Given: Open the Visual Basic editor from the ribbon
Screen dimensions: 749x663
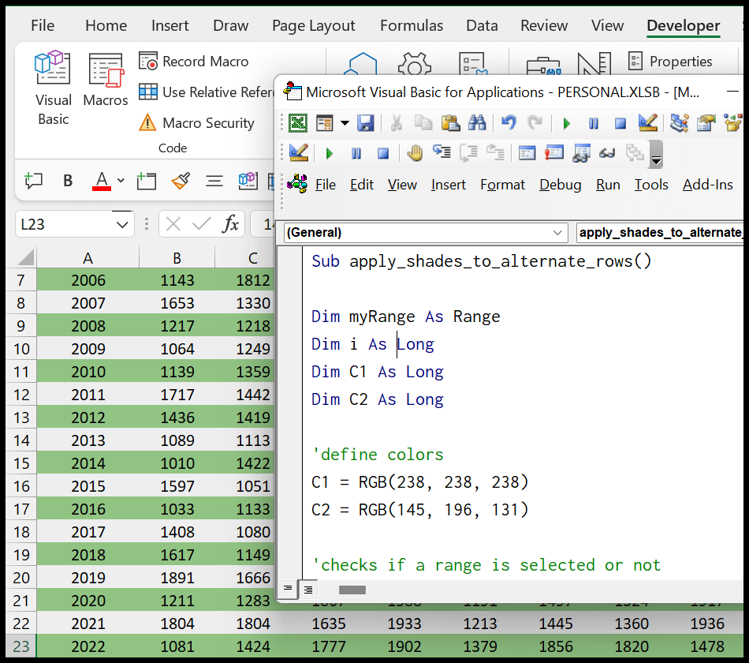Looking at the screenshot, I should pos(53,88).
